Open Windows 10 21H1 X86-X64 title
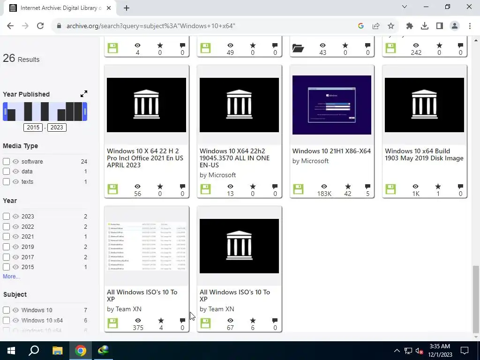480x360 pixels. click(331, 151)
